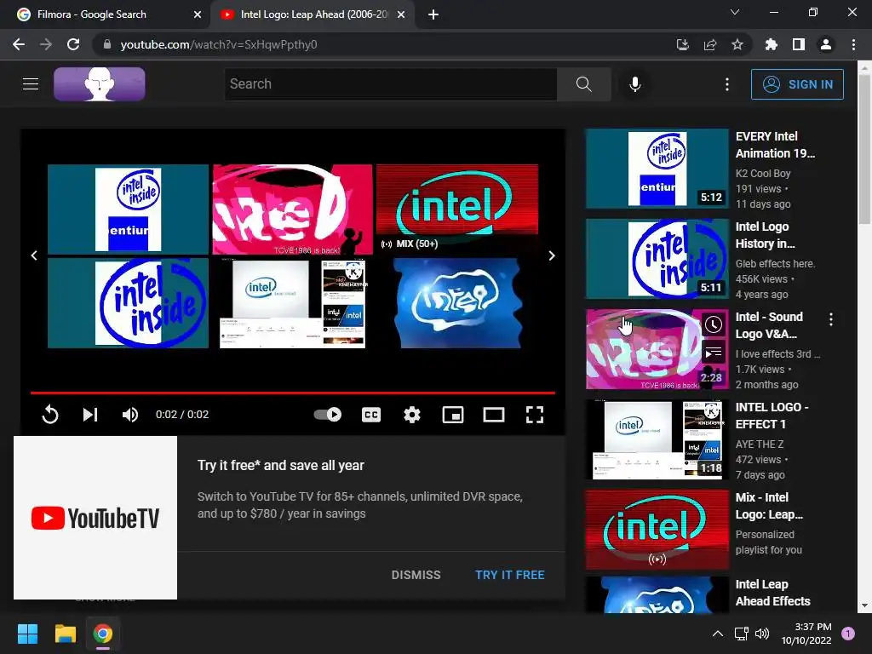This screenshot has height=654, width=872.
Task: Start voice search with microphone icon
Action: pyautogui.click(x=634, y=84)
